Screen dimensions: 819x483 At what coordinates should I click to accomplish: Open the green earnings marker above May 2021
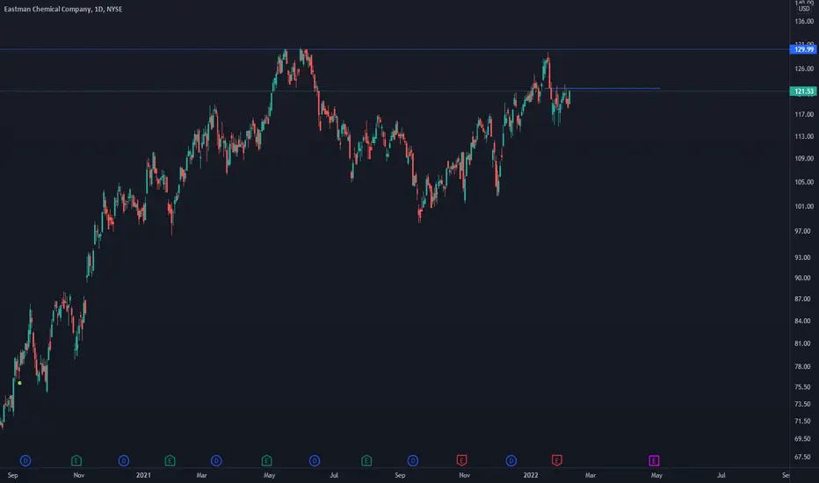(x=267, y=460)
